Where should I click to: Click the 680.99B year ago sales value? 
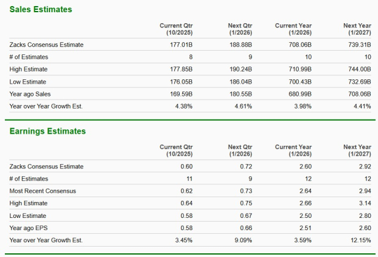[x=299, y=94]
